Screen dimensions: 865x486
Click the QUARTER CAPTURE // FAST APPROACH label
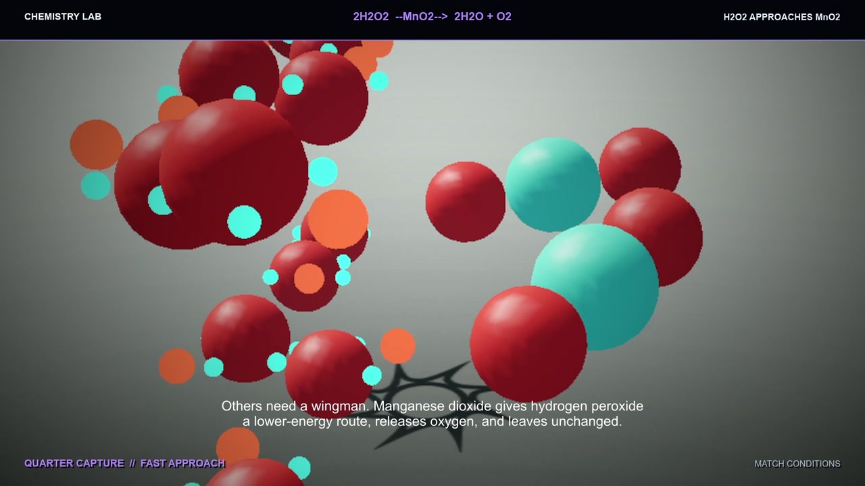124,463
